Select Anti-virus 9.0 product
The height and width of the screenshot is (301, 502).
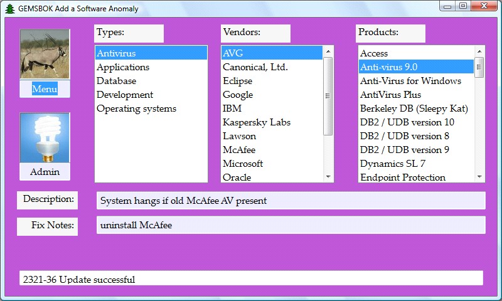pyautogui.click(x=416, y=67)
